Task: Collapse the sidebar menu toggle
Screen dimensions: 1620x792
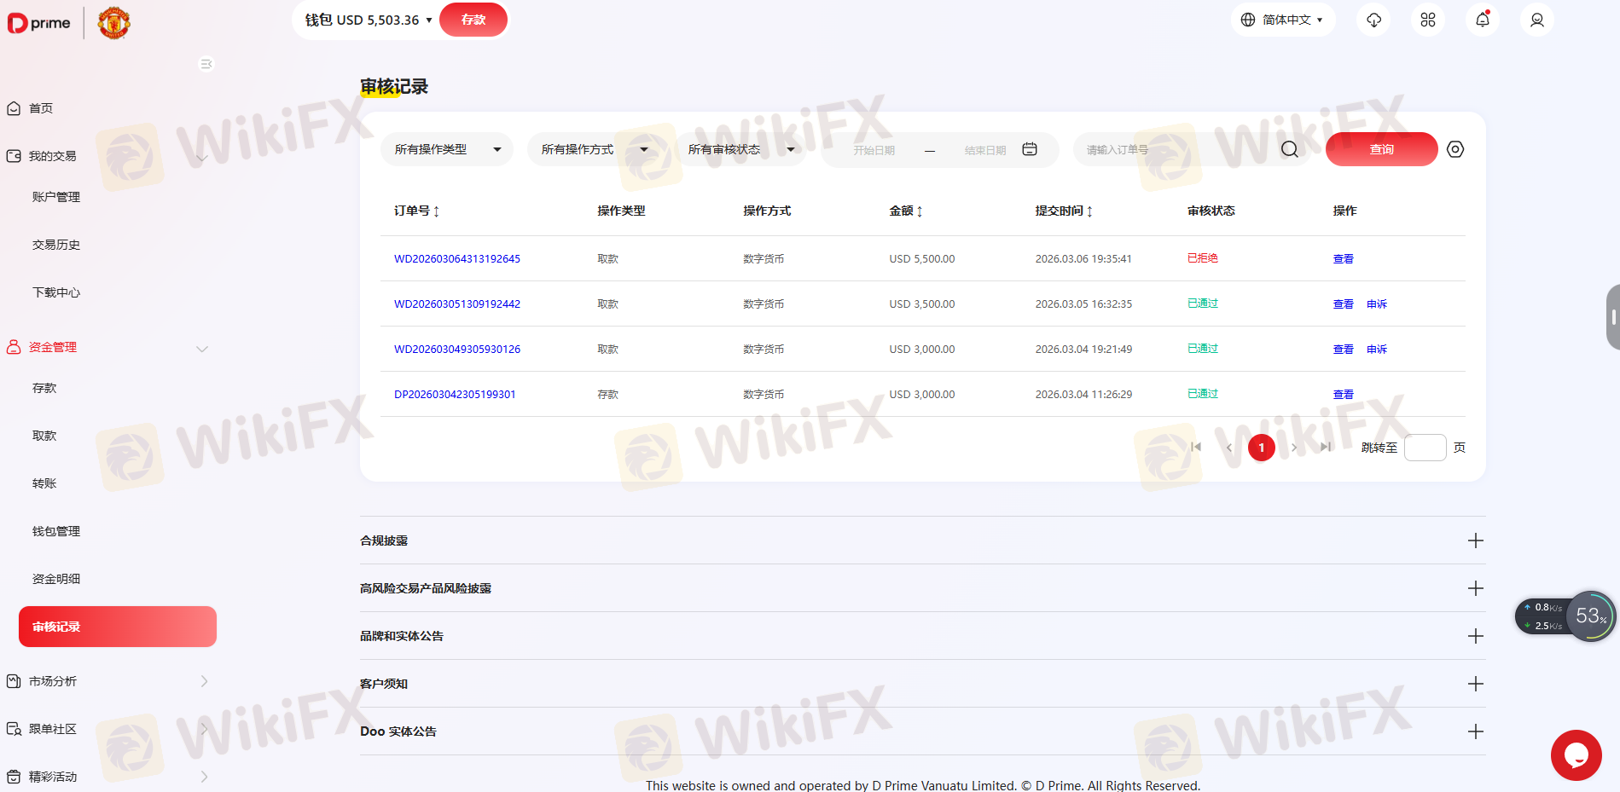Action: coord(206,64)
